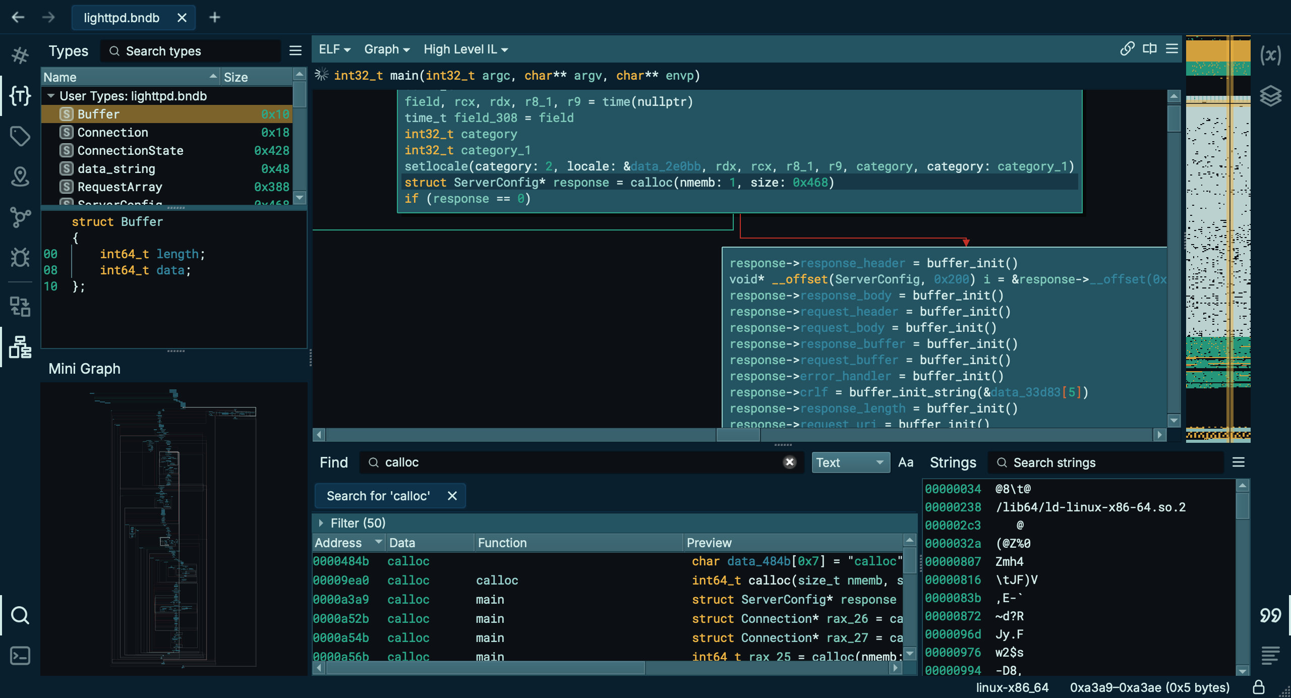This screenshot has height=698, width=1291.
Task: Click the Data column header
Action: point(431,543)
